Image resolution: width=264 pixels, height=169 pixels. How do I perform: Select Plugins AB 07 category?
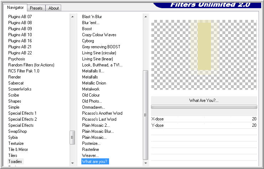coord(20,17)
